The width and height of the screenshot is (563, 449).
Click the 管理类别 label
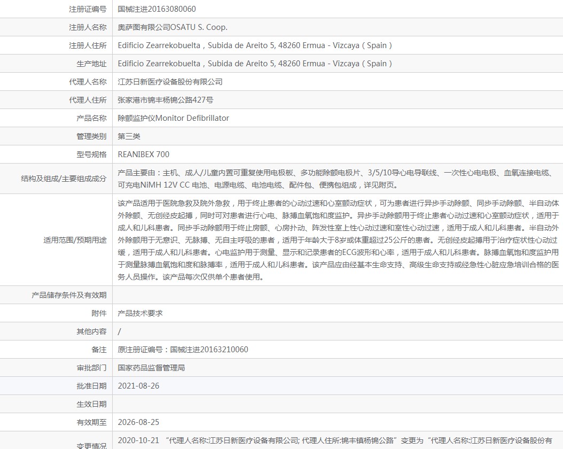coord(91,136)
